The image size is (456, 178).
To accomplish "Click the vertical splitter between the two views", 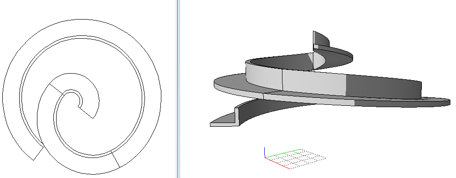I will click(x=178, y=89).
